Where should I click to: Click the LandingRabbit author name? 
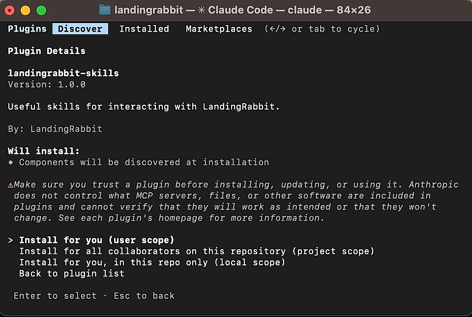click(66, 129)
